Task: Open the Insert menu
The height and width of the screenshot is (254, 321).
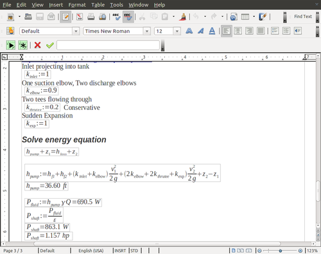Action: (x=56, y=5)
